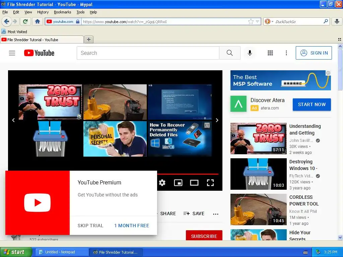The image size is (343, 257).
Task: Click the SAVE to playlist button
Action: click(x=194, y=213)
